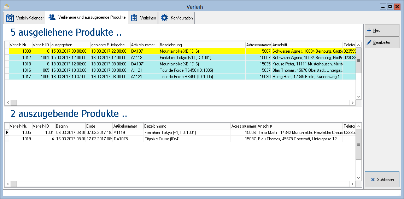The image size is (404, 199).
Task: Click the plus icon on Neu button
Action: coord(369,30)
